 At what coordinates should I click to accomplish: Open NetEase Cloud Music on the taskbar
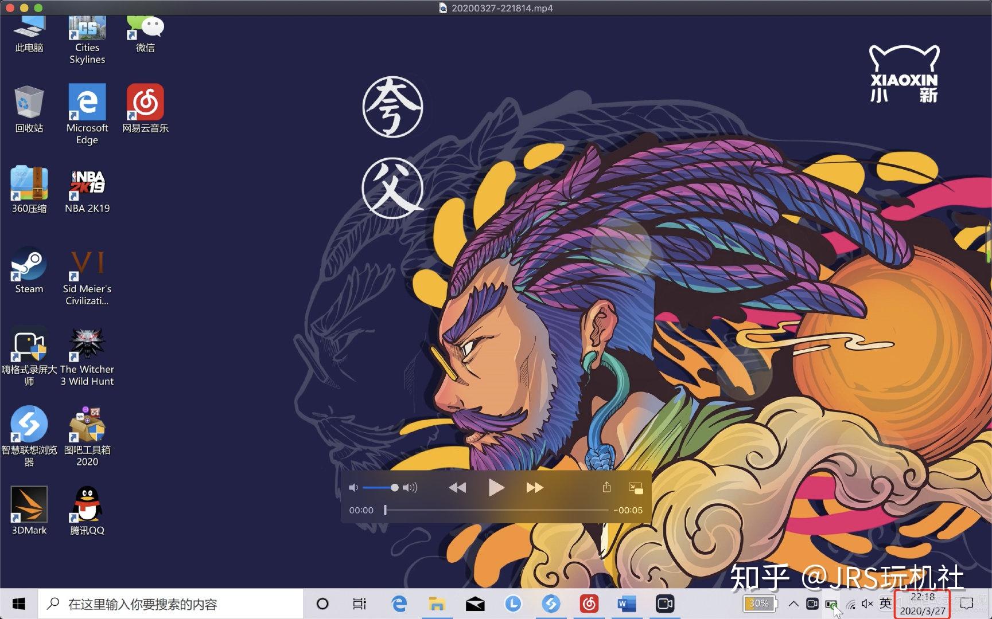point(589,604)
